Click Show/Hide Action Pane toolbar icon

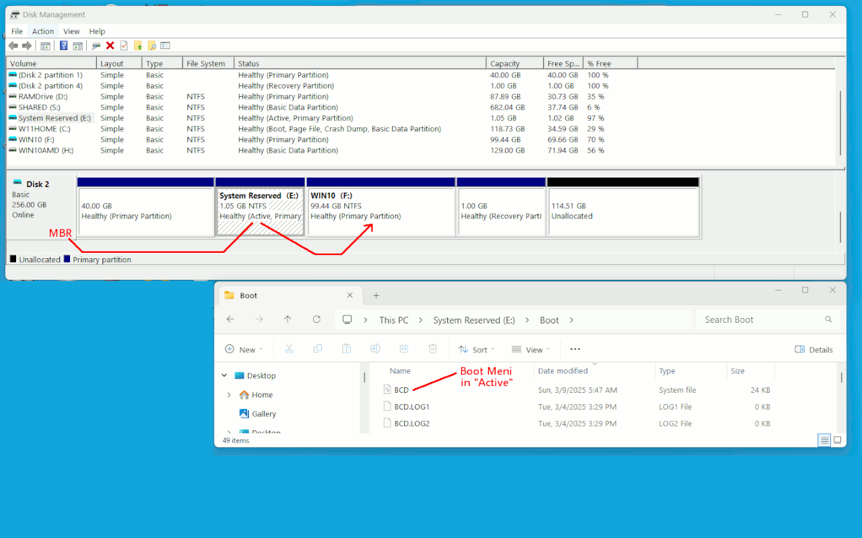click(78, 46)
